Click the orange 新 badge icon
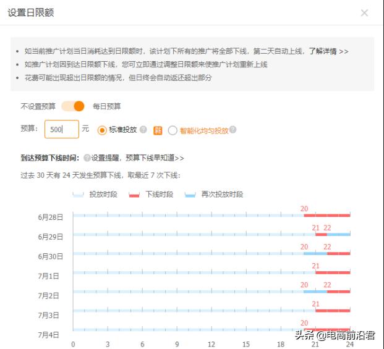 point(158,130)
